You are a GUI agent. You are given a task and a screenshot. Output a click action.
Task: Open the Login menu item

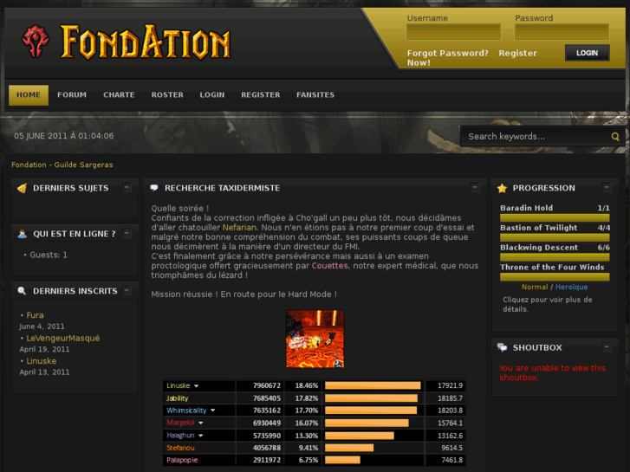click(212, 94)
